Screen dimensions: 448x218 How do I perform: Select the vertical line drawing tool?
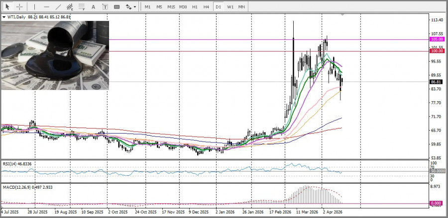tap(34, 7)
